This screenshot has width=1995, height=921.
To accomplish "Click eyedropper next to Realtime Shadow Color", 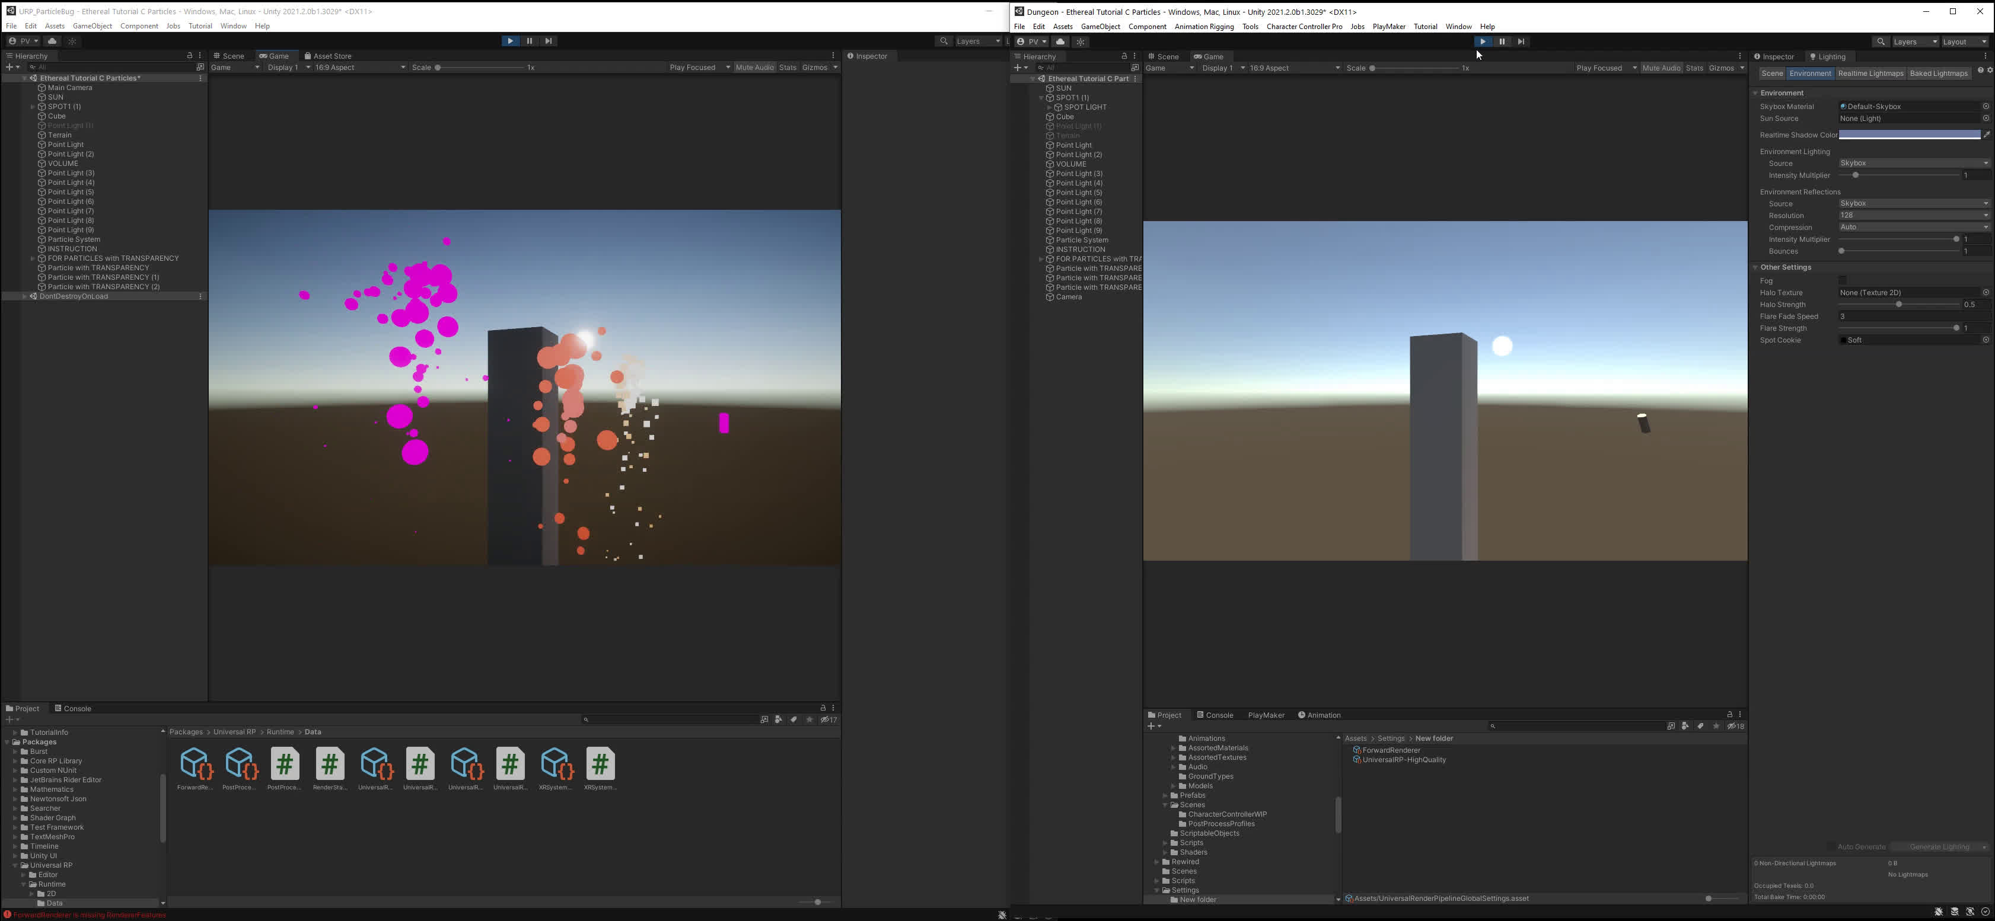I will coord(1987,135).
